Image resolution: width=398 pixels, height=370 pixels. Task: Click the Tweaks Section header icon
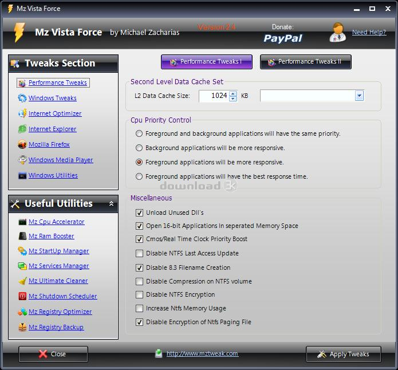click(x=15, y=64)
